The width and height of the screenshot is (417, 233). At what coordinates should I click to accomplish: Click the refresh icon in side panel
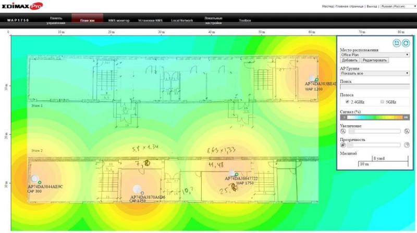pos(406,43)
